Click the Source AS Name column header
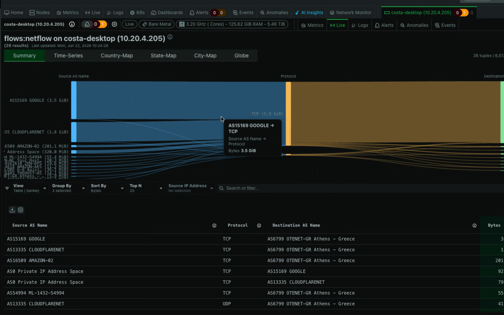The width and height of the screenshot is (504, 315). point(30,225)
